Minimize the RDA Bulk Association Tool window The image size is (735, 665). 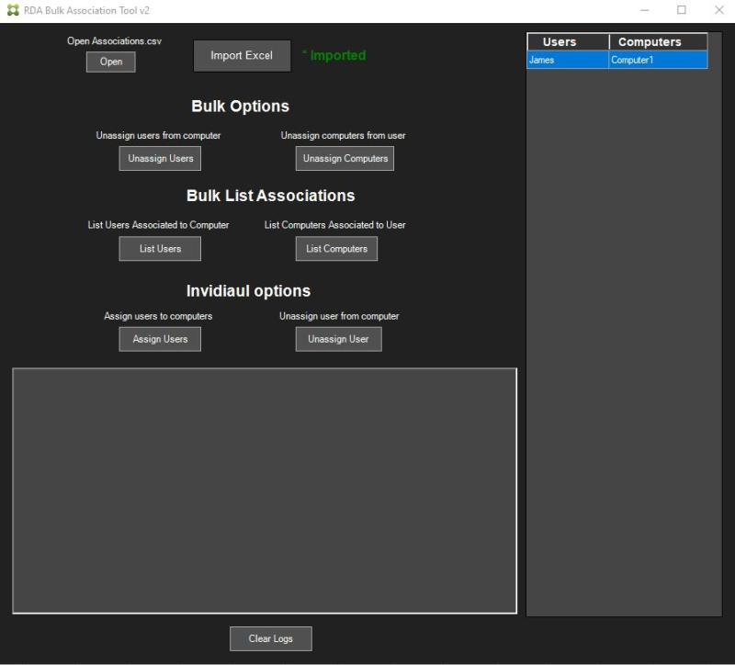click(645, 10)
